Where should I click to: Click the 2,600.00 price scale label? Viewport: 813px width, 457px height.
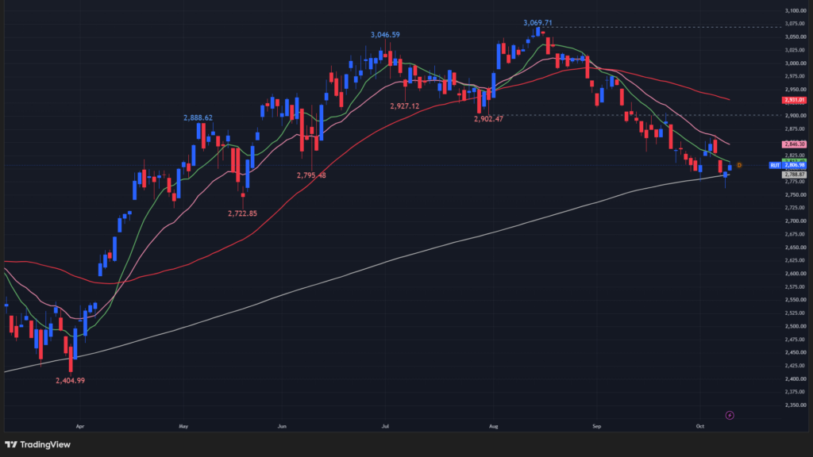796,274
